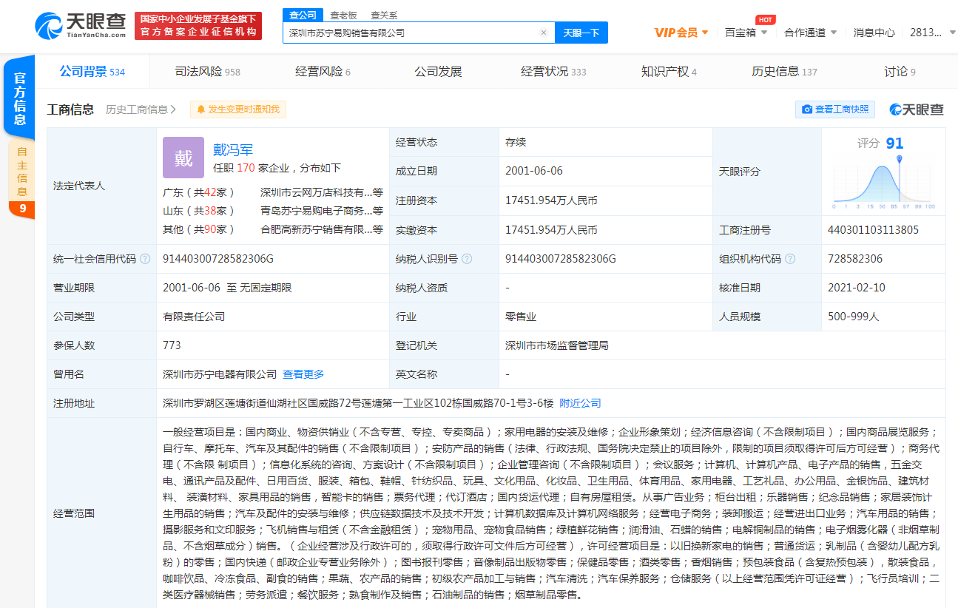Click 核准日期 value 2021-02-10

857,288
